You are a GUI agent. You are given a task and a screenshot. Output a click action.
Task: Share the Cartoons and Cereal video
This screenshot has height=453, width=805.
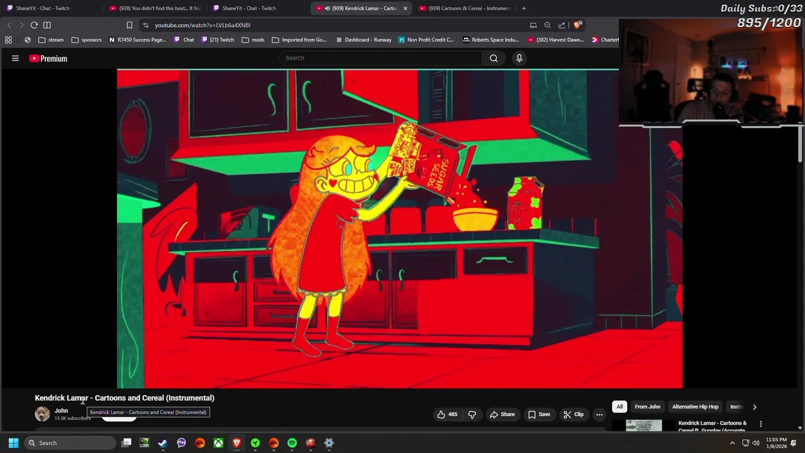502,415
